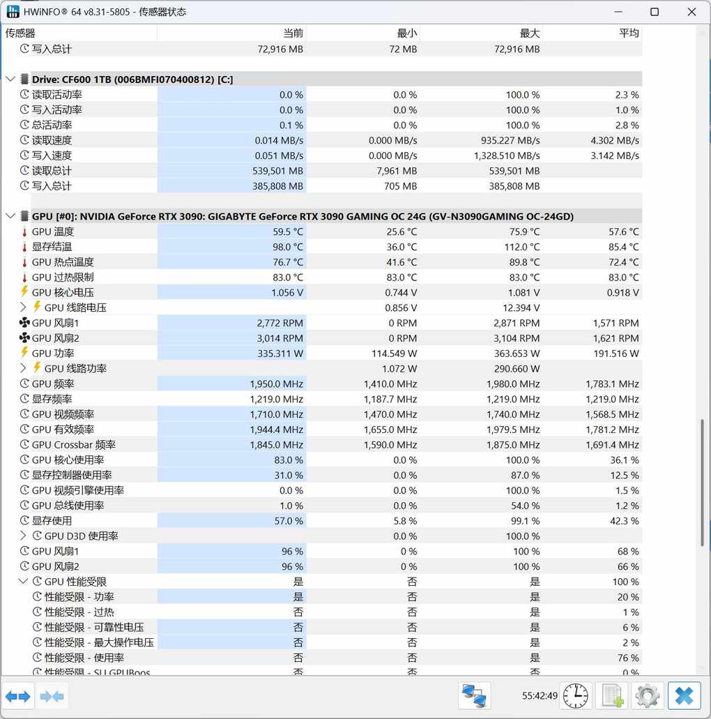Collapse the Drive CF600 1TB section
Viewport: 711px width, 719px height.
tap(10, 80)
